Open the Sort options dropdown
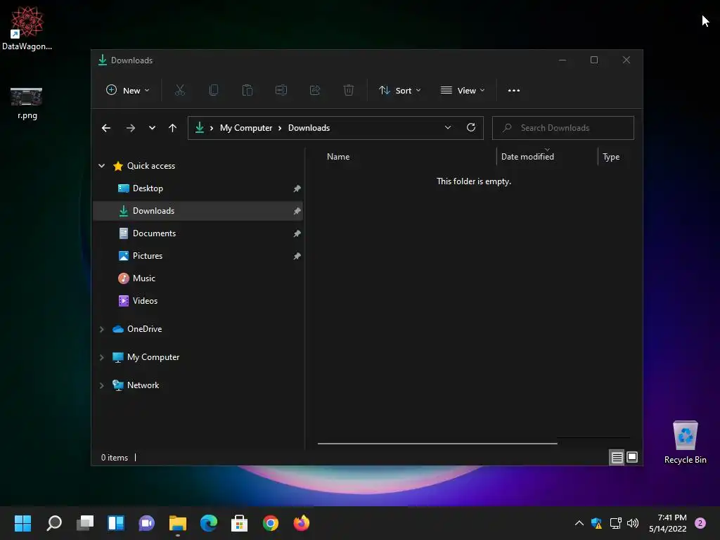This screenshot has height=540, width=720. coord(400,91)
